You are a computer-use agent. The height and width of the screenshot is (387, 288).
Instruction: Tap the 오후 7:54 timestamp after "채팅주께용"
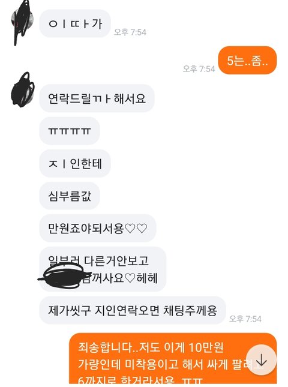click(x=245, y=319)
